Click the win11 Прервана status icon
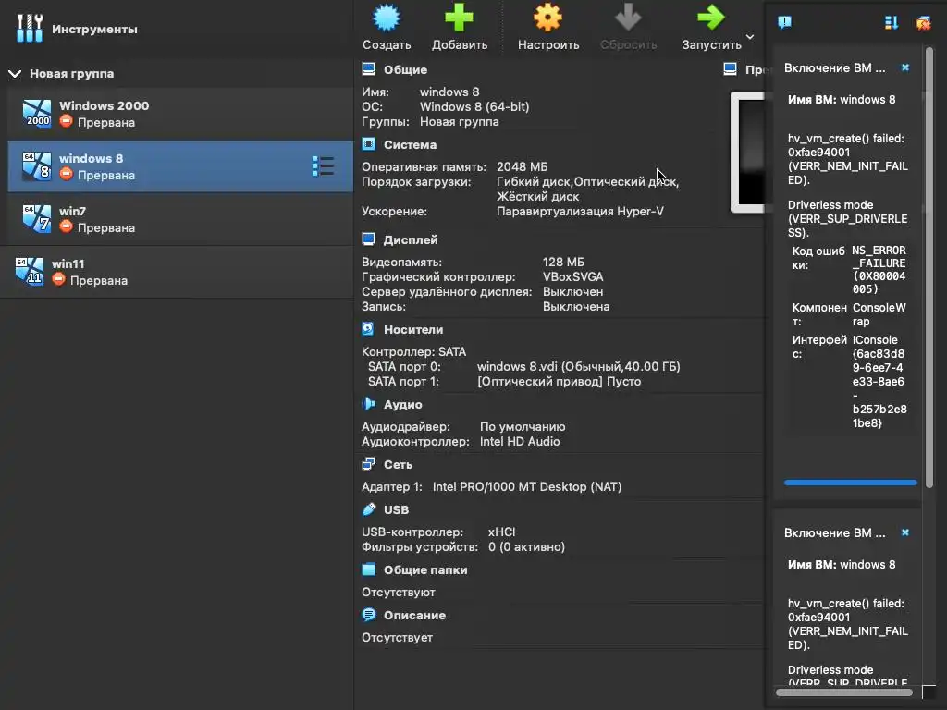 coord(58,279)
